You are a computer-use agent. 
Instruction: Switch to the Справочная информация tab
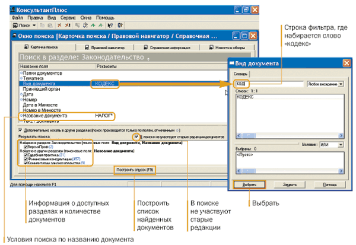point(167,47)
